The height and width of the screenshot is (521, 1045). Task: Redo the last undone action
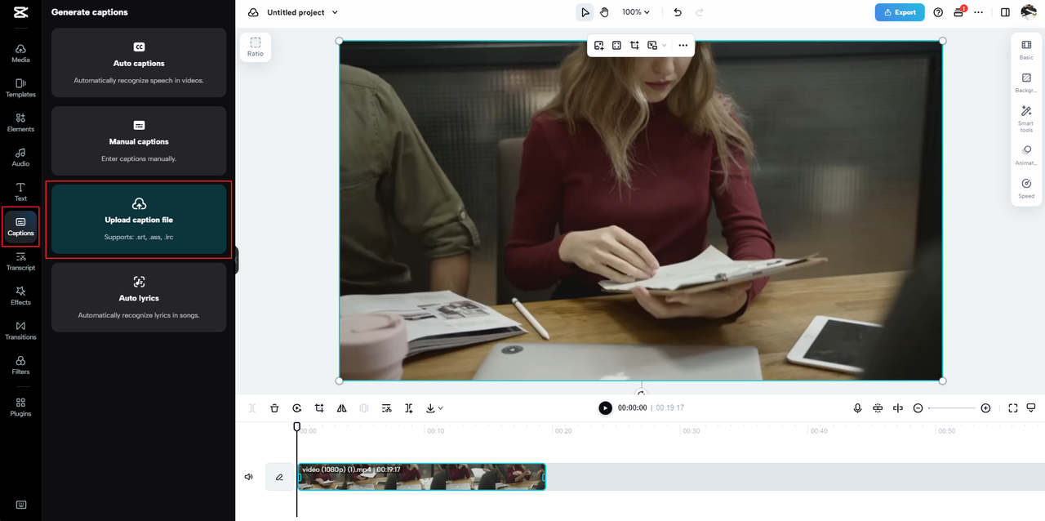[x=699, y=12]
